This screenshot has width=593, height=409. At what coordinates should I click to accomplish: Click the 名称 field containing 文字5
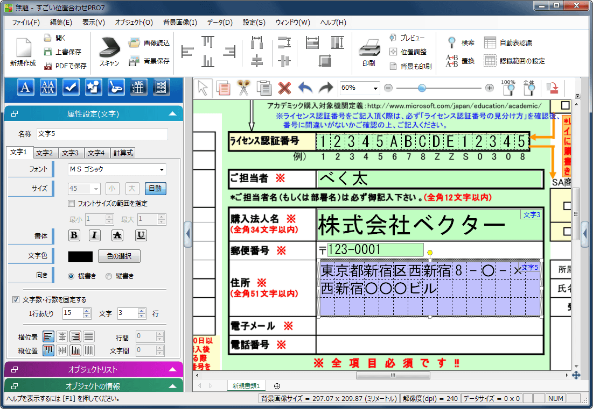pos(102,134)
